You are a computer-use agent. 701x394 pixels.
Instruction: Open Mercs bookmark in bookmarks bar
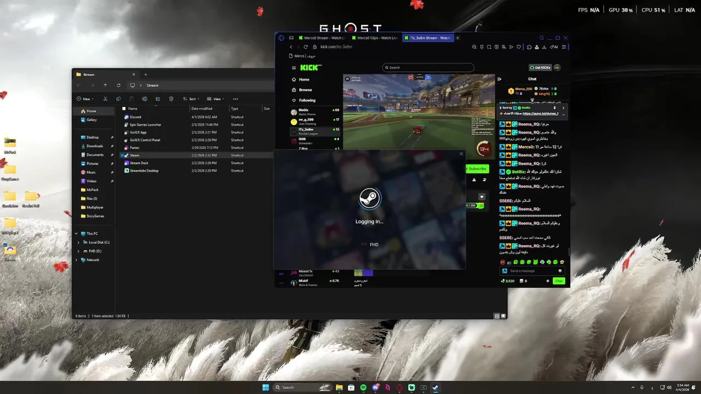coord(302,56)
